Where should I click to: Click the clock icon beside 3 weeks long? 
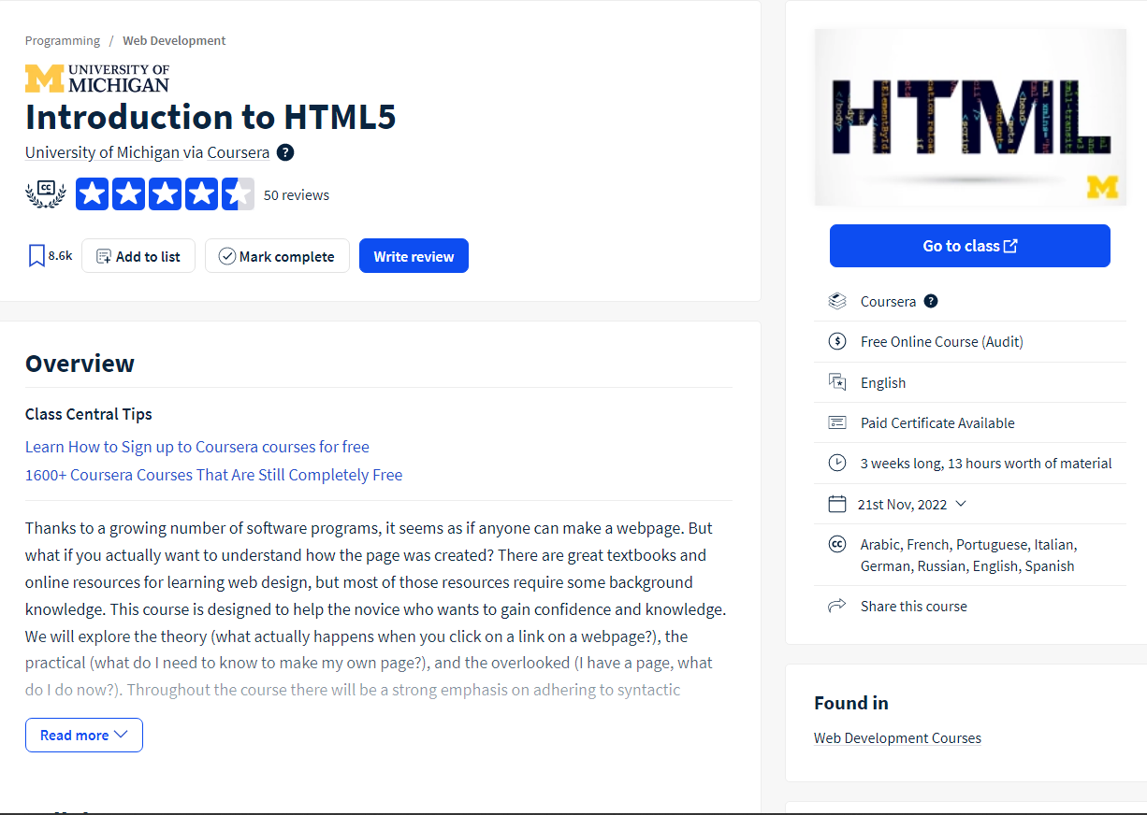pyautogui.click(x=837, y=463)
